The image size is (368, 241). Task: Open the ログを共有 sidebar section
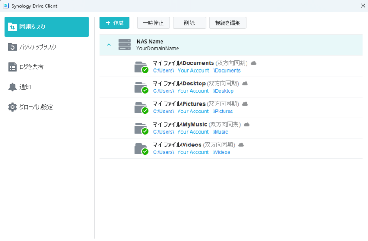click(x=46, y=67)
